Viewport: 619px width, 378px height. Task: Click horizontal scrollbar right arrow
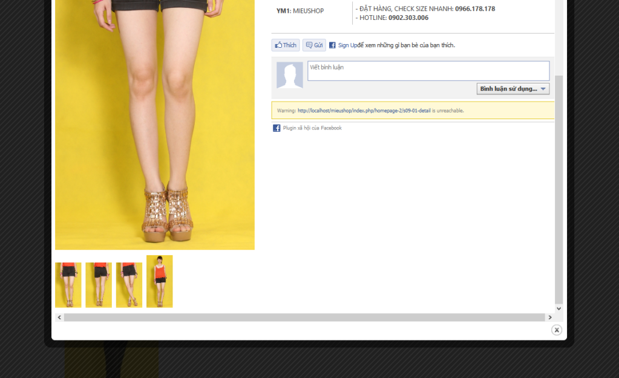point(550,318)
